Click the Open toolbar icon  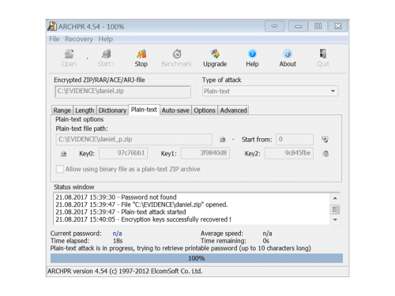pyautogui.click(x=70, y=54)
